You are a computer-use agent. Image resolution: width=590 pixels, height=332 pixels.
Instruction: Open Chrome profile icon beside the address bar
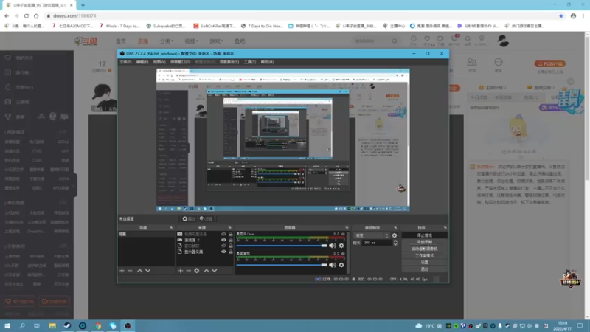click(573, 16)
